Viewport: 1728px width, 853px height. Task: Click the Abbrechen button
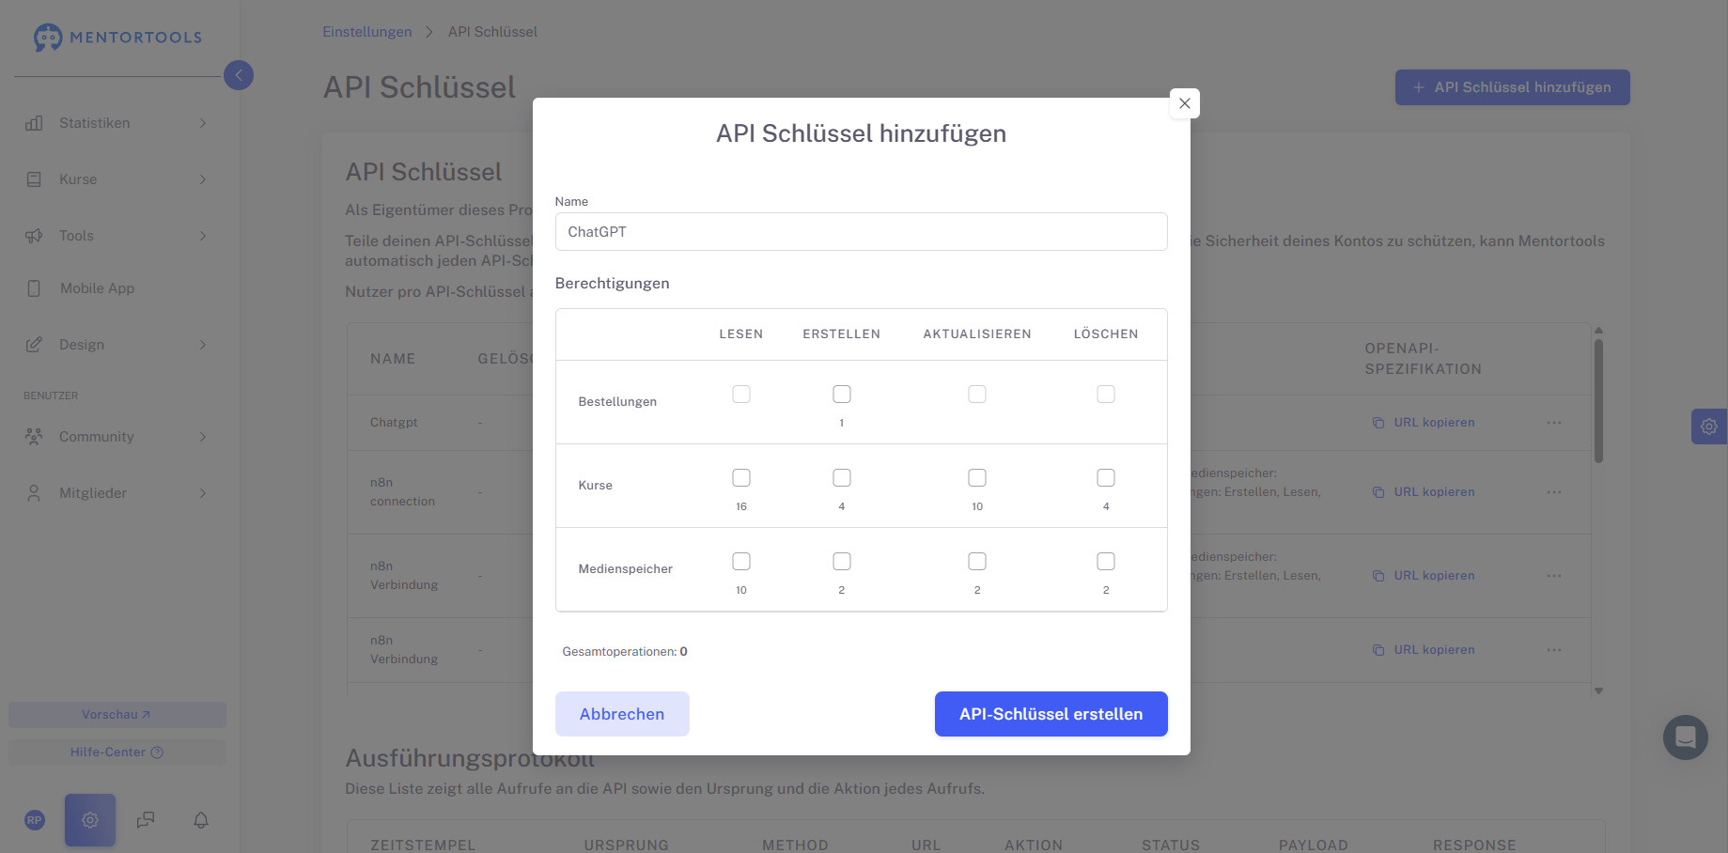click(x=622, y=714)
